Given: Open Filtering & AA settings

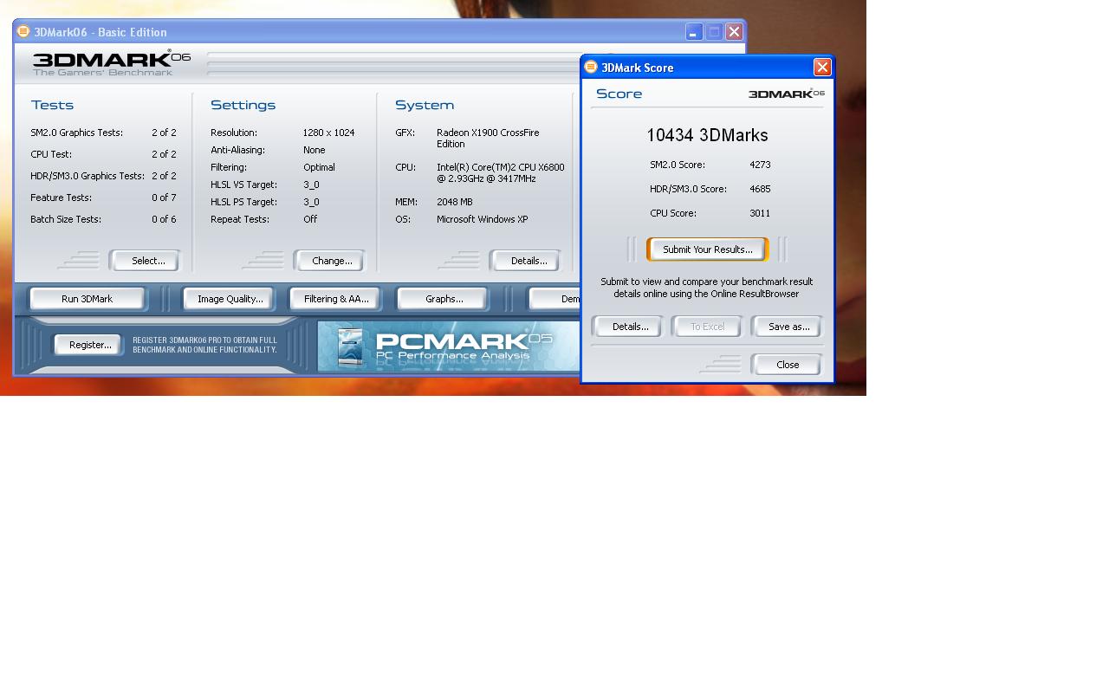Looking at the screenshot, I should pos(336,299).
